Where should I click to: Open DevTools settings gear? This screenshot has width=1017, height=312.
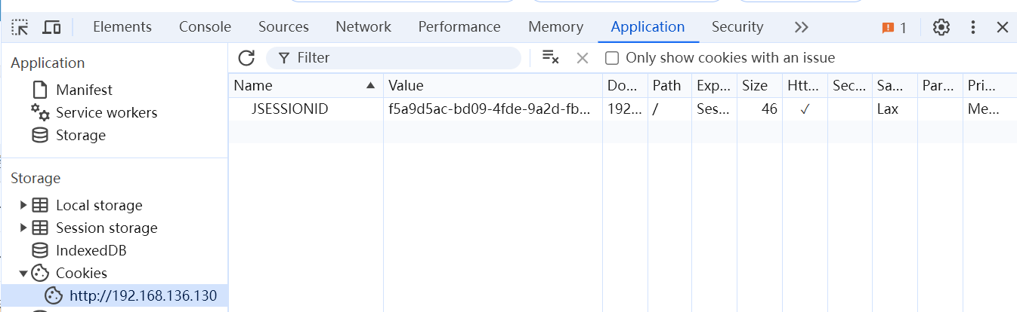(x=941, y=27)
